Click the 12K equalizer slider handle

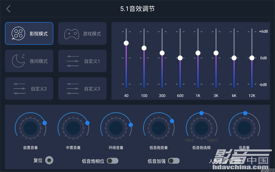pos(252,58)
